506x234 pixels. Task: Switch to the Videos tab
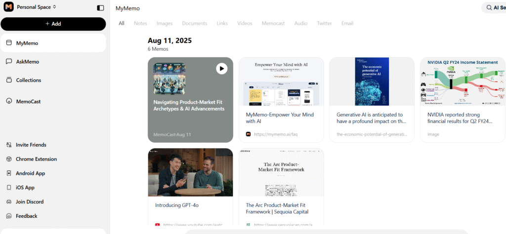(x=245, y=23)
